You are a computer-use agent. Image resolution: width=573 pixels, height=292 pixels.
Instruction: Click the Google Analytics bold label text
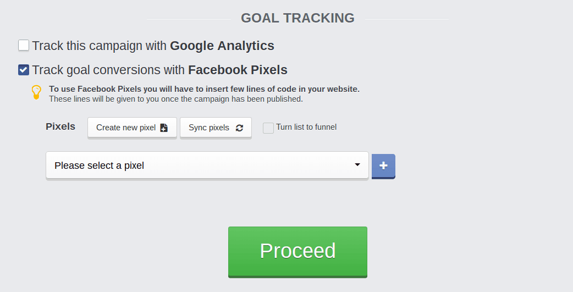pyautogui.click(x=222, y=46)
